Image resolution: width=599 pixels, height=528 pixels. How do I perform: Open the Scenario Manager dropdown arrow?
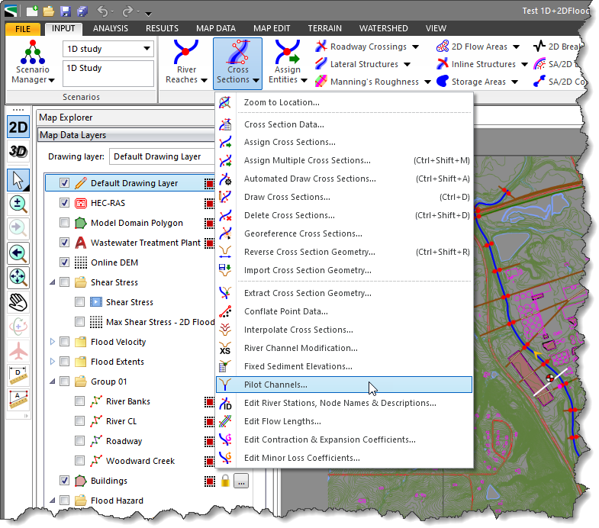[x=52, y=80]
